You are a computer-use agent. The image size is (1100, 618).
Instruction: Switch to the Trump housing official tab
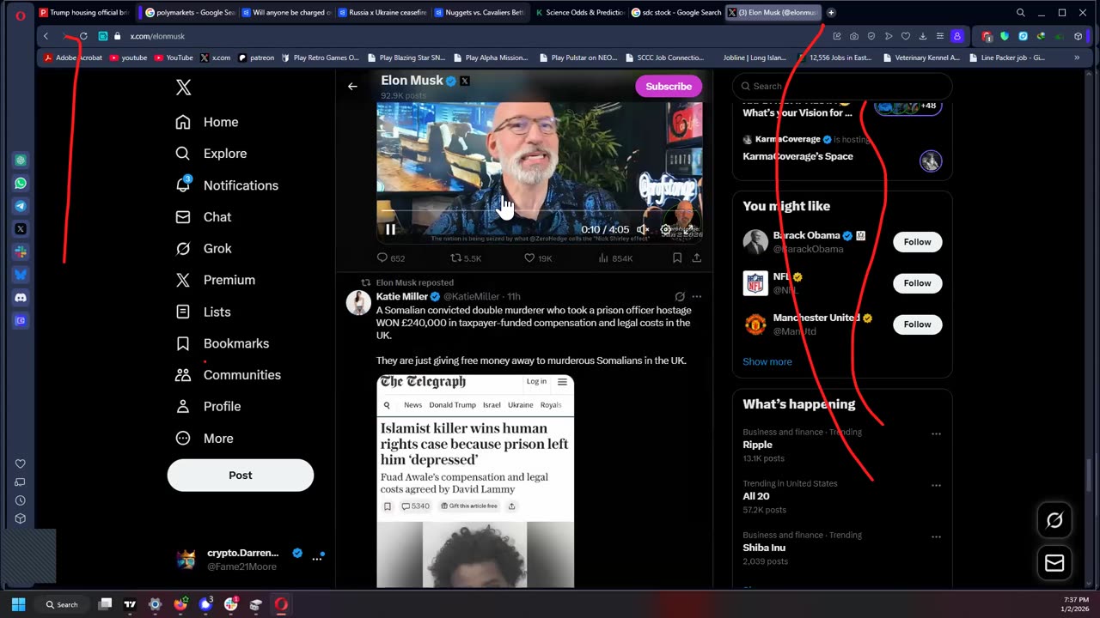[82, 13]
